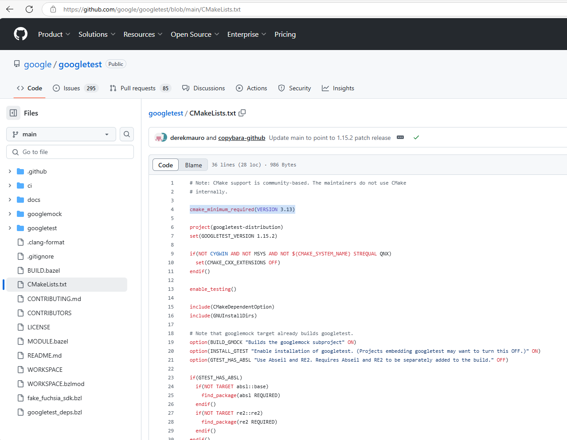The height and width of the screenshot is (440, 567).
Task: Click LICENSE file icon
Action: point(20,327)
